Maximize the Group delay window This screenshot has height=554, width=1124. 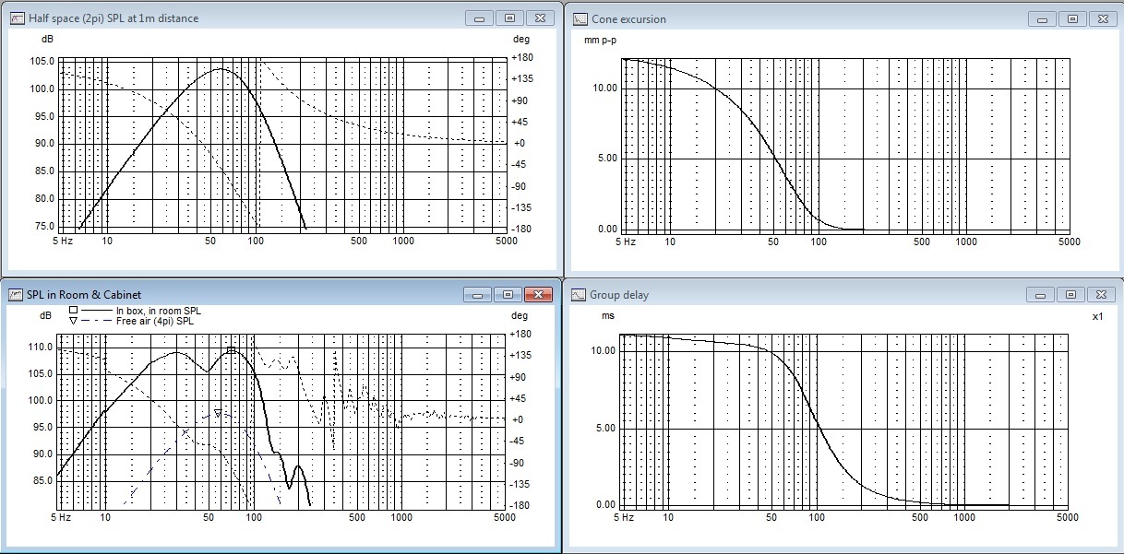tap(1070, 294)
